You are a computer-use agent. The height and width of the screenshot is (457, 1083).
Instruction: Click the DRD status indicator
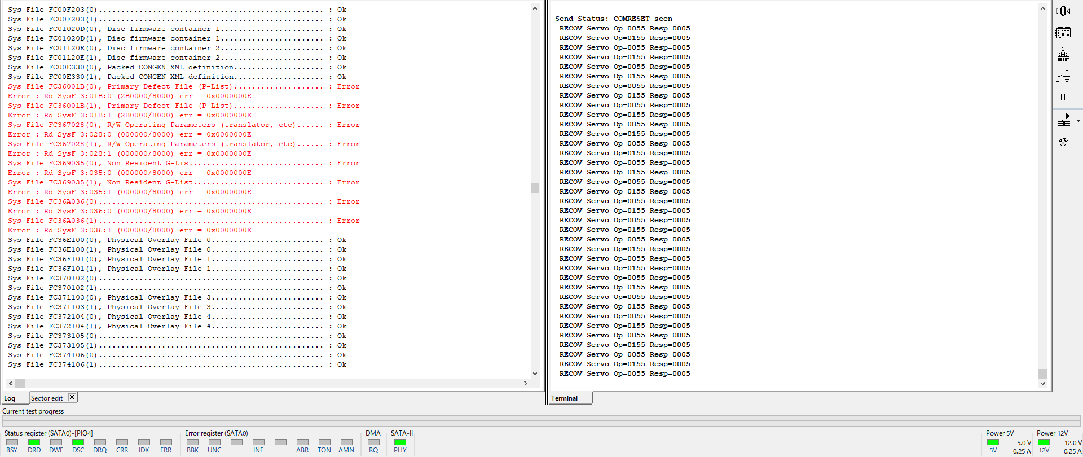tap(34, 442)
